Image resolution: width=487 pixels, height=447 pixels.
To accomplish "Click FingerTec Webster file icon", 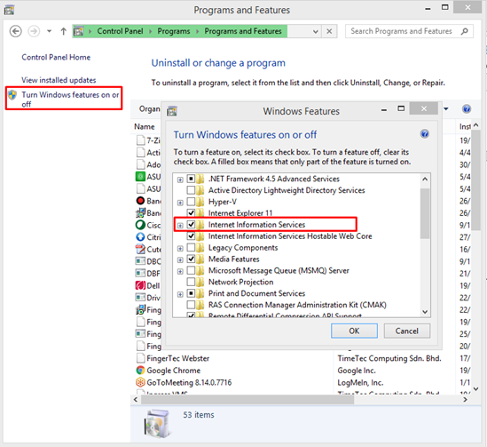I will pyautogui.click(x=141, y=358).
